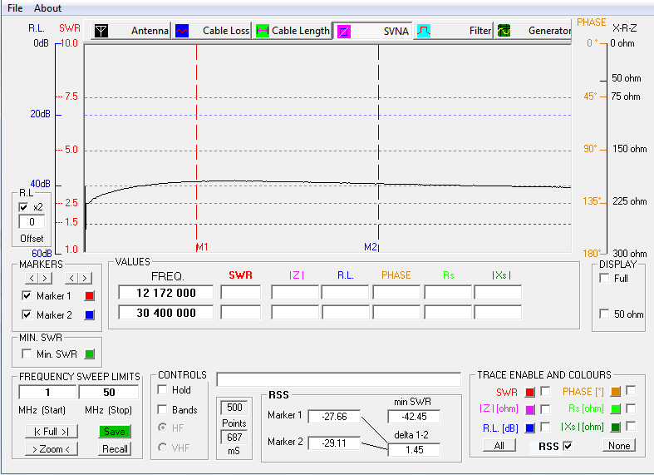Click the red SWR trace colour swatch
The height and width of the screenshot is (475, 654).
(529, 392)
